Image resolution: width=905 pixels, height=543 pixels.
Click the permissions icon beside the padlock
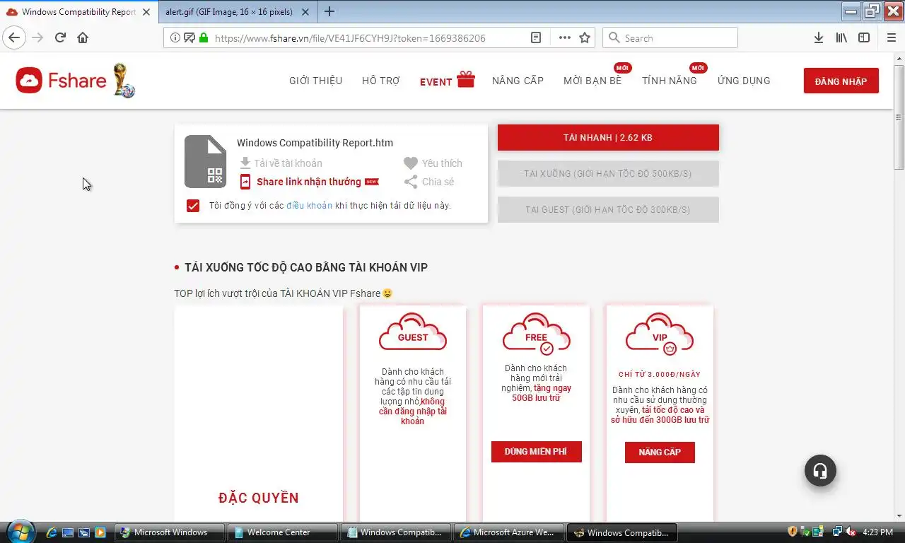189,38
